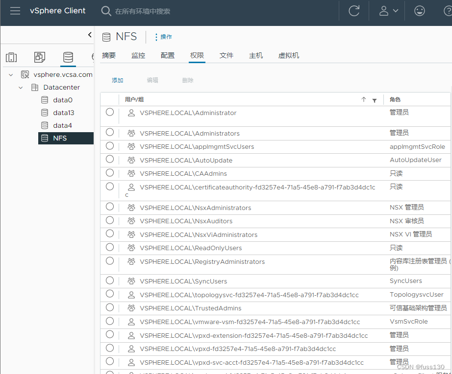Screen dimensions: 452x374
Task: Select radio for RegistryAdministrators row
Action: coord(109,261)
